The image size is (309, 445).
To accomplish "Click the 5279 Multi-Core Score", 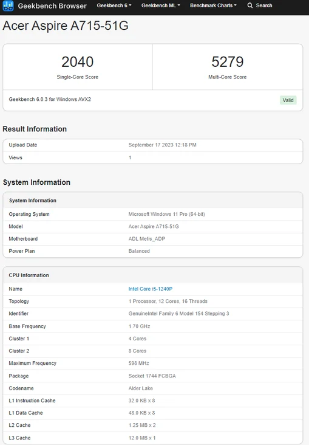I will click(x=228, y=62).
